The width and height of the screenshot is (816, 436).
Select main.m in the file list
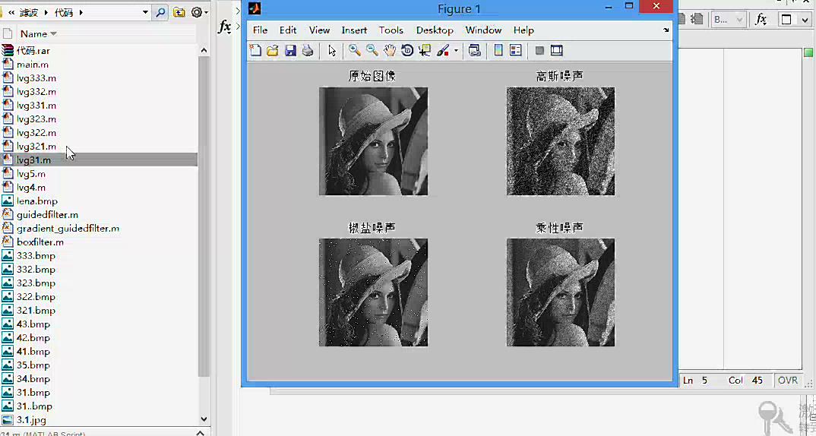pyautogui.click(x=32, y=65)
